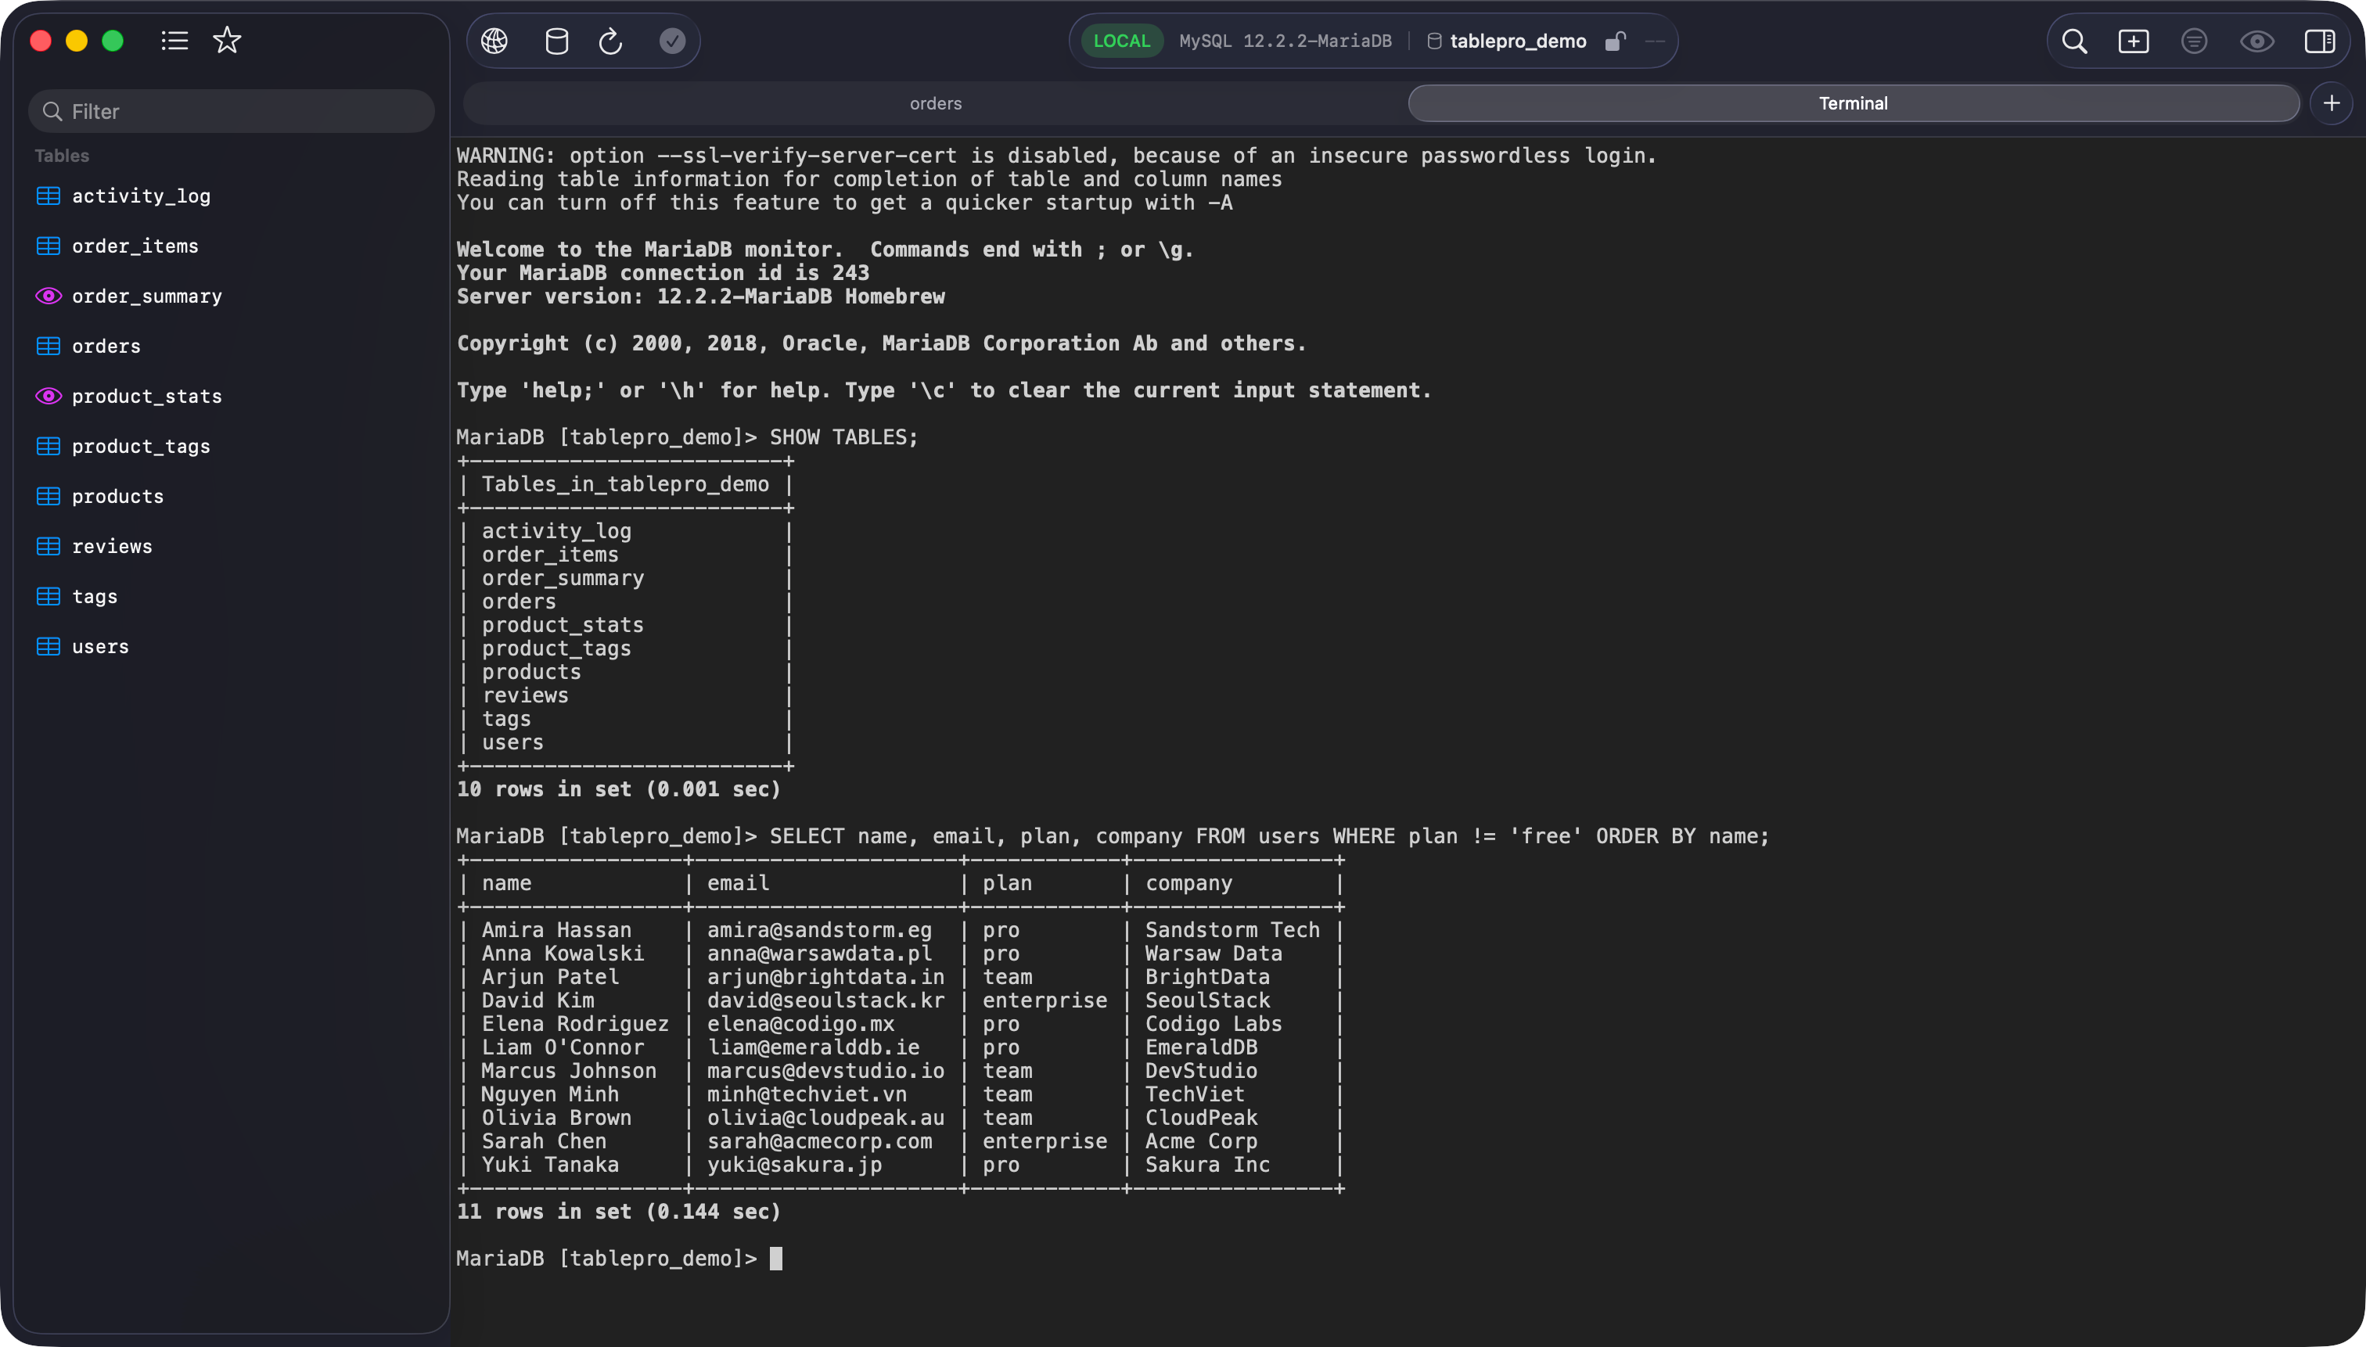Image resolution: width=2366 pixels, height=1347 pixels.
Task: Click 'SHOW TABLES;' command text
Action: [x=844, y=436]
